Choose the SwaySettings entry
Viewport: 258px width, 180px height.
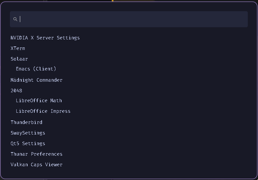pos(28,133)
